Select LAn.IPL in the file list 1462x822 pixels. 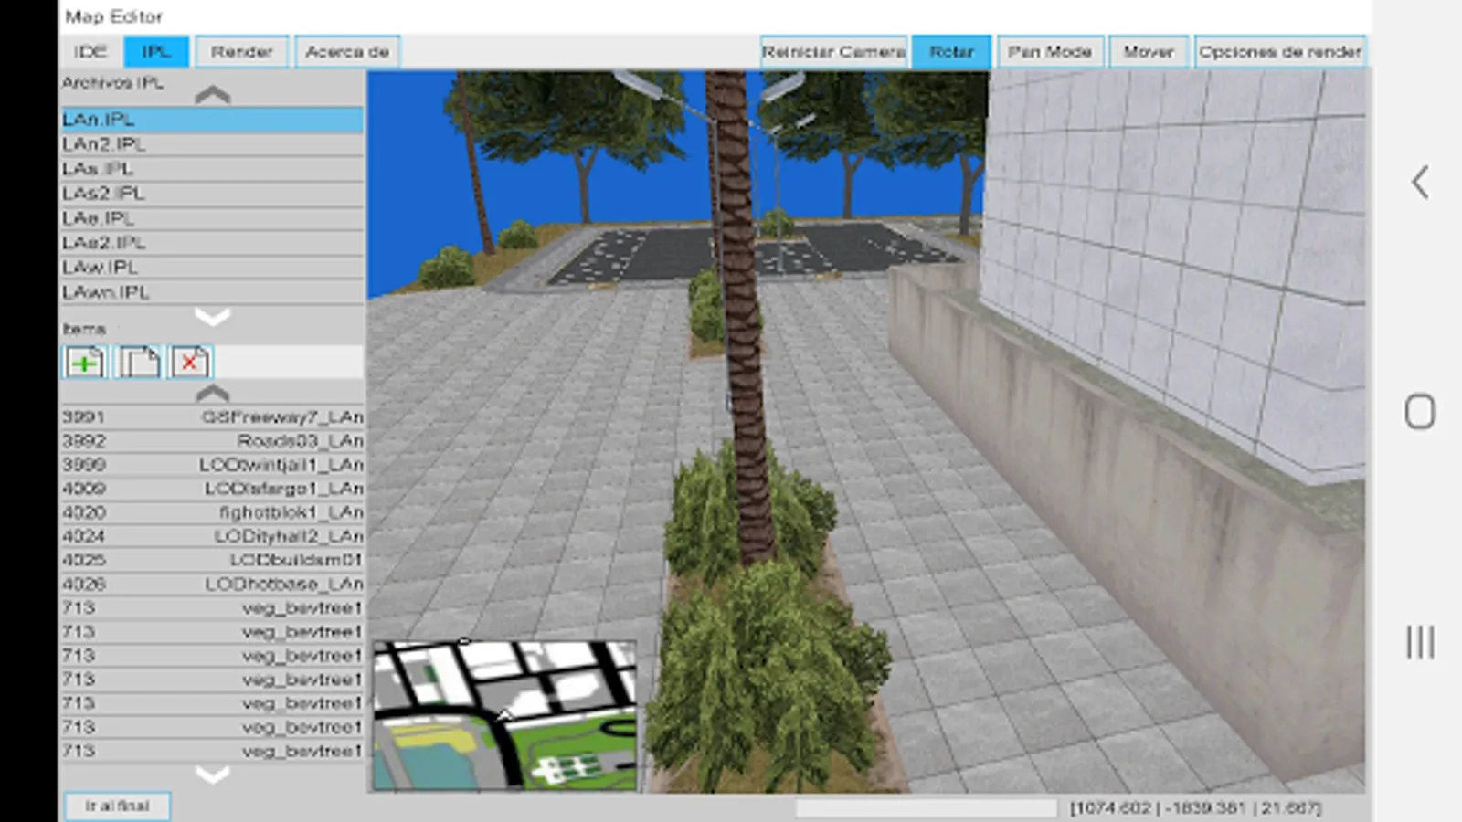(x=212, y=120)
